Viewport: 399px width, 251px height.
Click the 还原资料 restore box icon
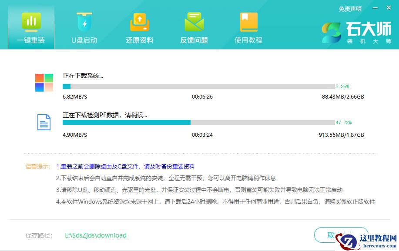tap(139, 22)
